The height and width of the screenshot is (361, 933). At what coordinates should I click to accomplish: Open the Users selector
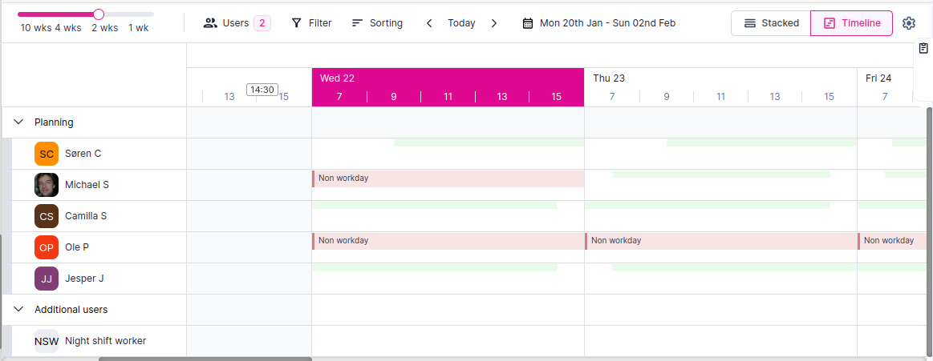coord(237,23)
